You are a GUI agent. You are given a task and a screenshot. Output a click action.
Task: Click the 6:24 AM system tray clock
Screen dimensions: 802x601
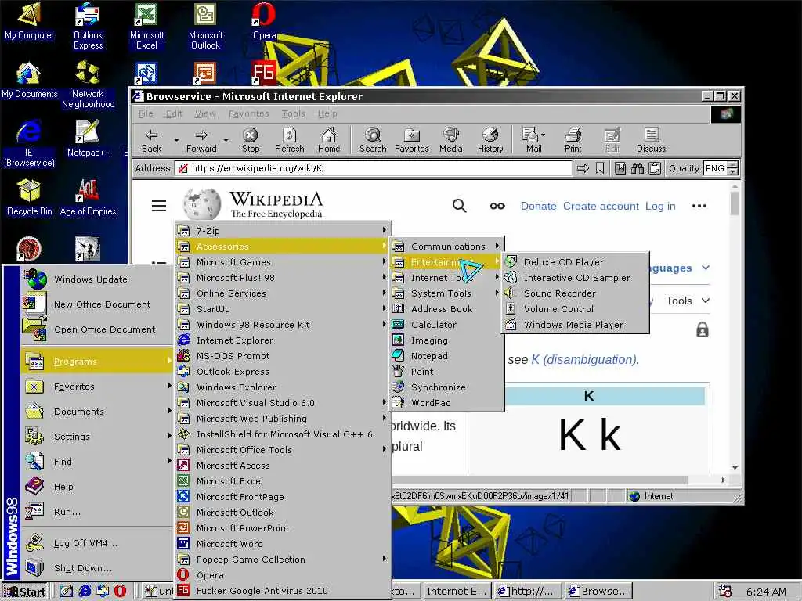[766, 592]
